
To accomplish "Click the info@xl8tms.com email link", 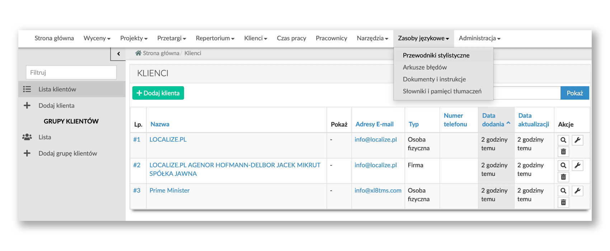I will [378, 190].
